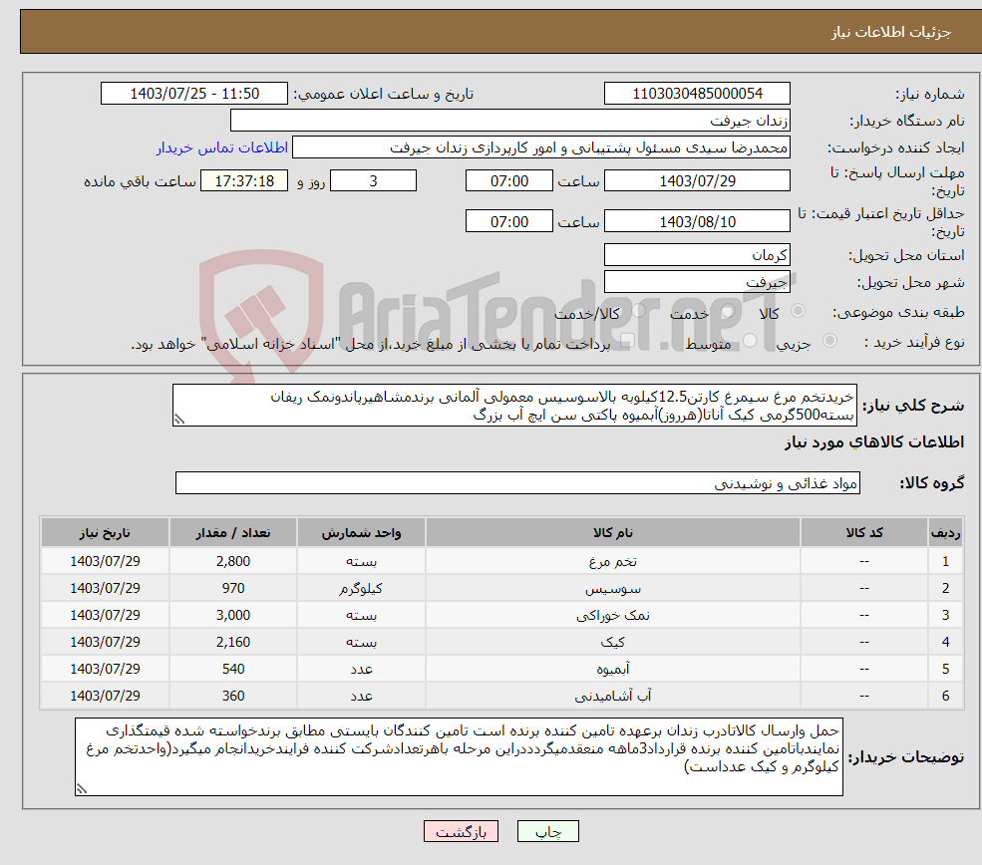Click the page title جزئیات اطلاعات نیاز
This screenshot has height=865, width=982.
coord(891,32)
